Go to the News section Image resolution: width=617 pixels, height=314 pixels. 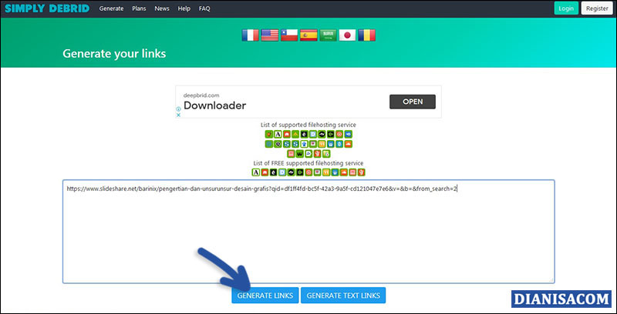[x=162, y=8]
